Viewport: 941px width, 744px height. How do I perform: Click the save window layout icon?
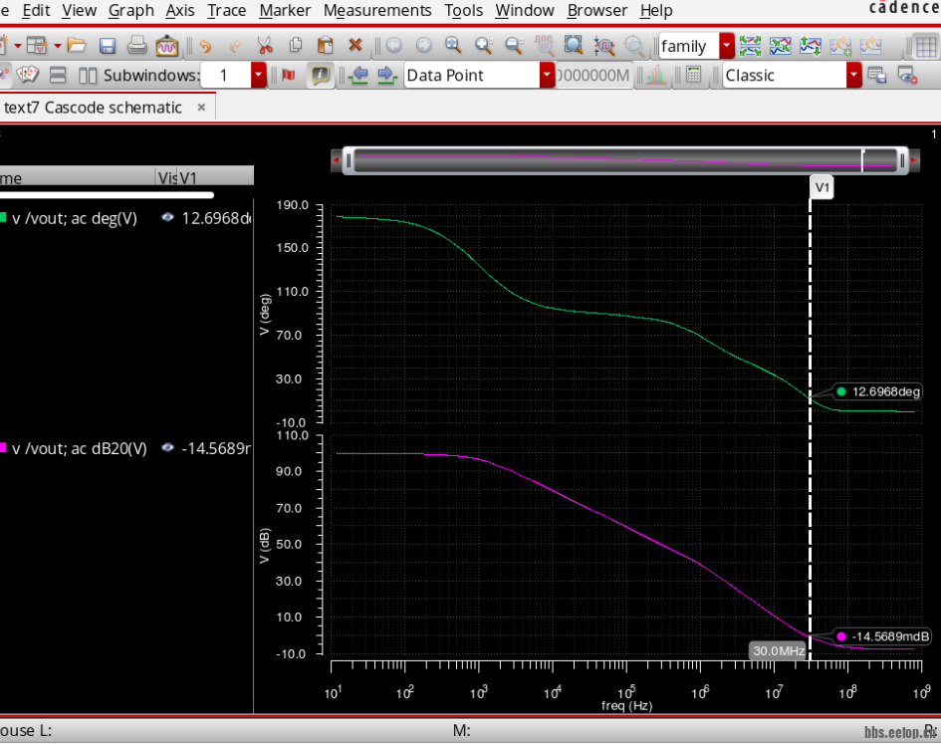click(x=877, y=75)
